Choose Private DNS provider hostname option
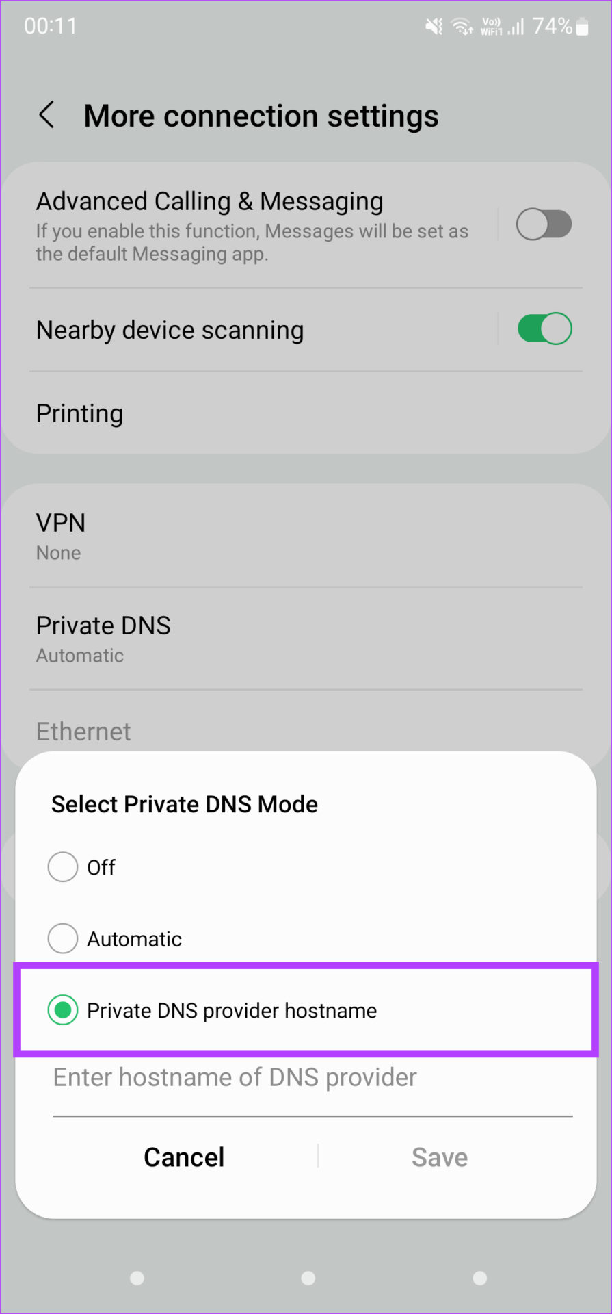612x1314 pixels. coord(63,1010)
